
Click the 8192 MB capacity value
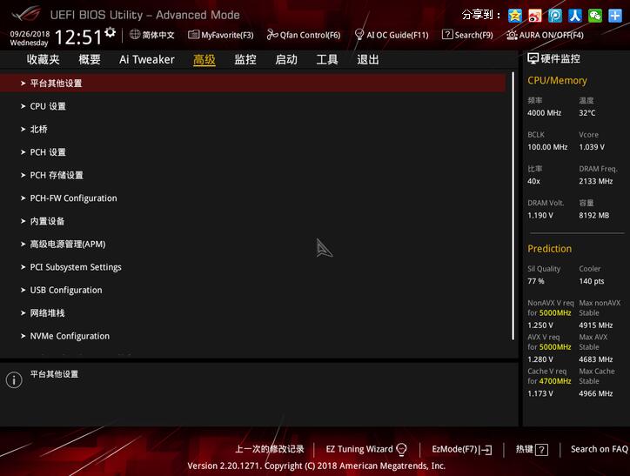[593, 215]
